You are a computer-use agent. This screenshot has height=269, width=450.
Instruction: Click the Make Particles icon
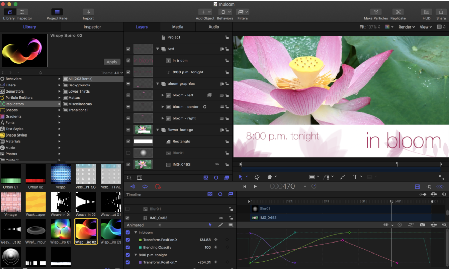coord(376,12)
